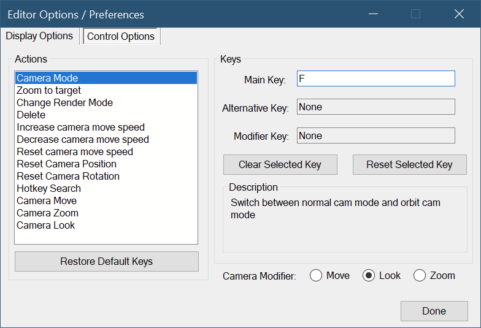481x328 pixels.
Task: Click the Main Key input field
Action: pyautogui.click(x=375, y=78)
